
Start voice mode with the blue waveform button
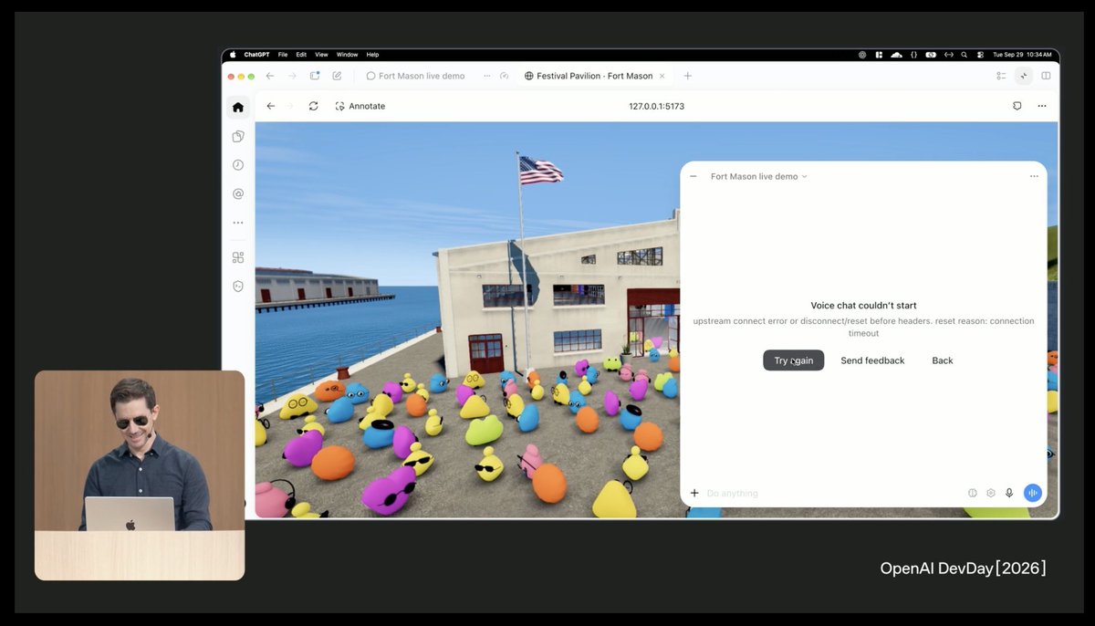pyautogui.click(x=1033, y=493)
